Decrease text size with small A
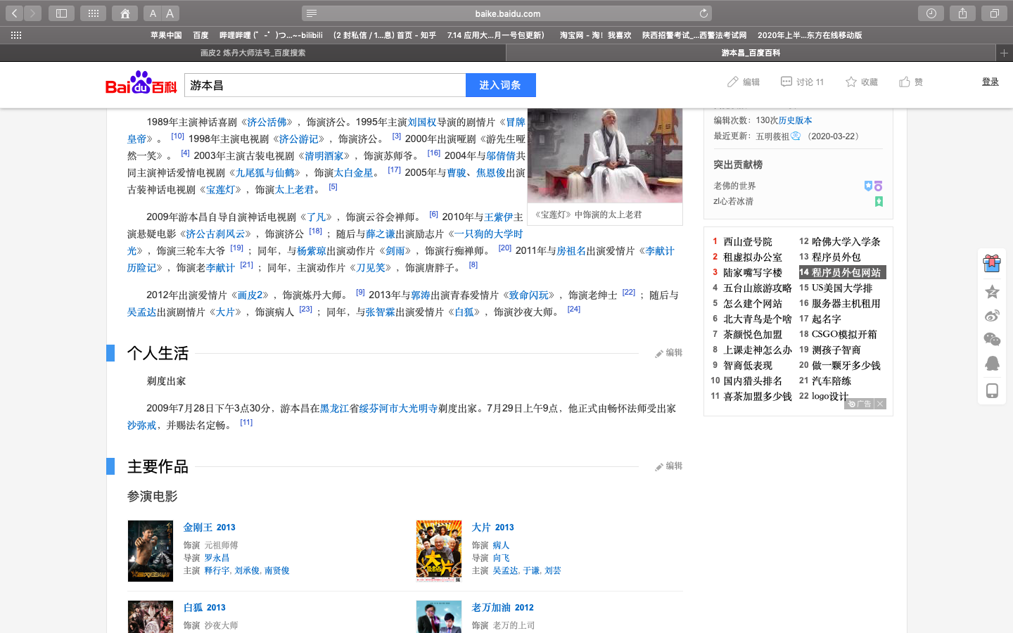 (x=153, y=13)
